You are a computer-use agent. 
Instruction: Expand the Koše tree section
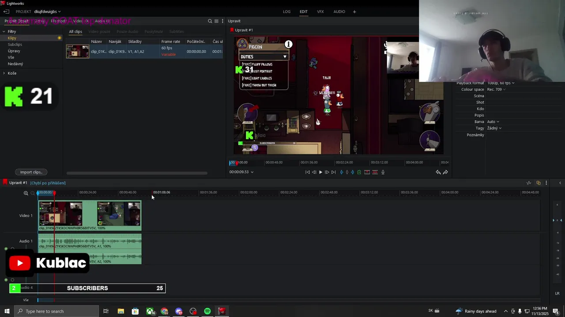coord(4,73)
